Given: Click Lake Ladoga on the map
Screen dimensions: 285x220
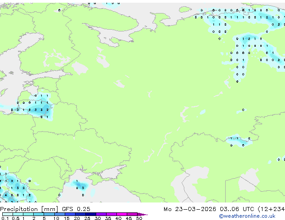Looking at the screenshot, I should [80, 68].
